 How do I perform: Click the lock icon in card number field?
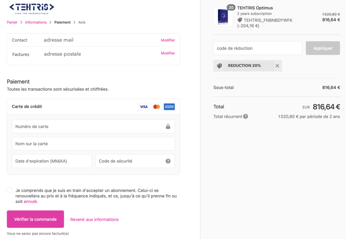pos(168,127)
